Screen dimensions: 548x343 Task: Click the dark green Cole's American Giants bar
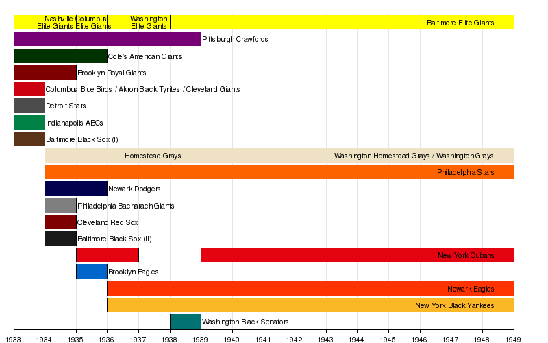60,56
